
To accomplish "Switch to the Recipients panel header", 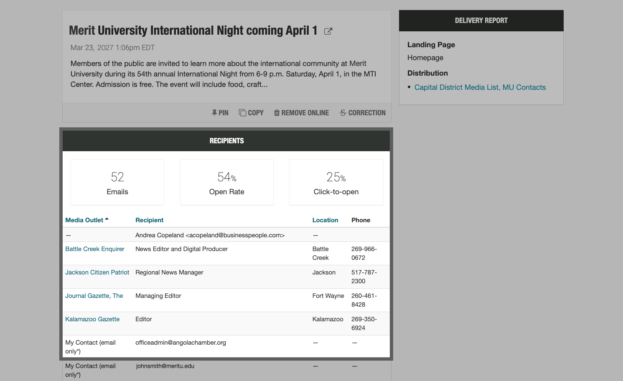I will coord(226,141).
